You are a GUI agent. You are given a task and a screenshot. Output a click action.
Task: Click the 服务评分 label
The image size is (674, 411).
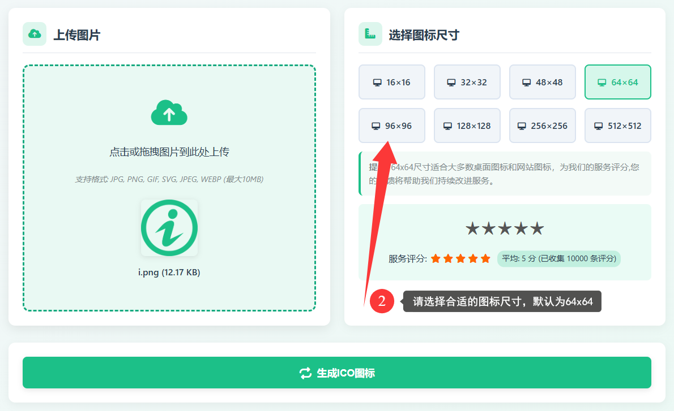point(407,259)
